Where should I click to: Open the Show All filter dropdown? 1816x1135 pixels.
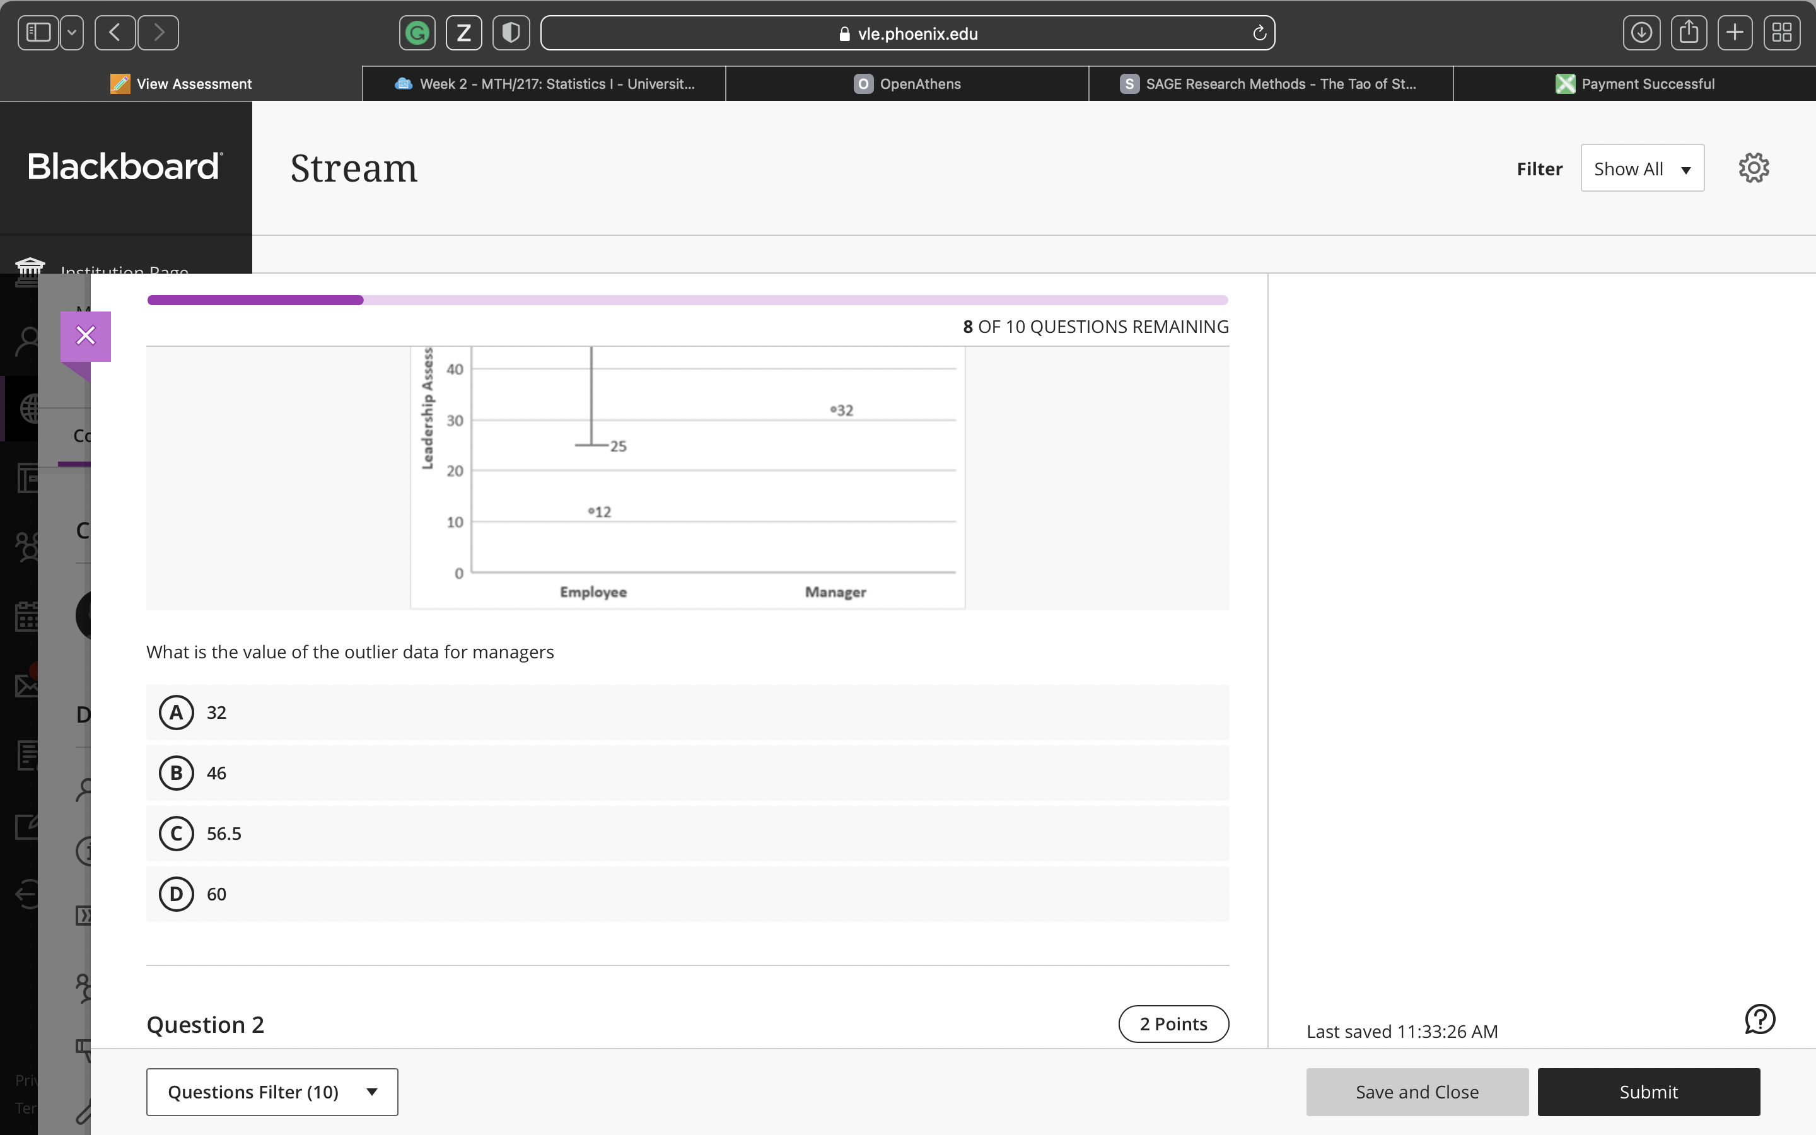coord(1642,169)
